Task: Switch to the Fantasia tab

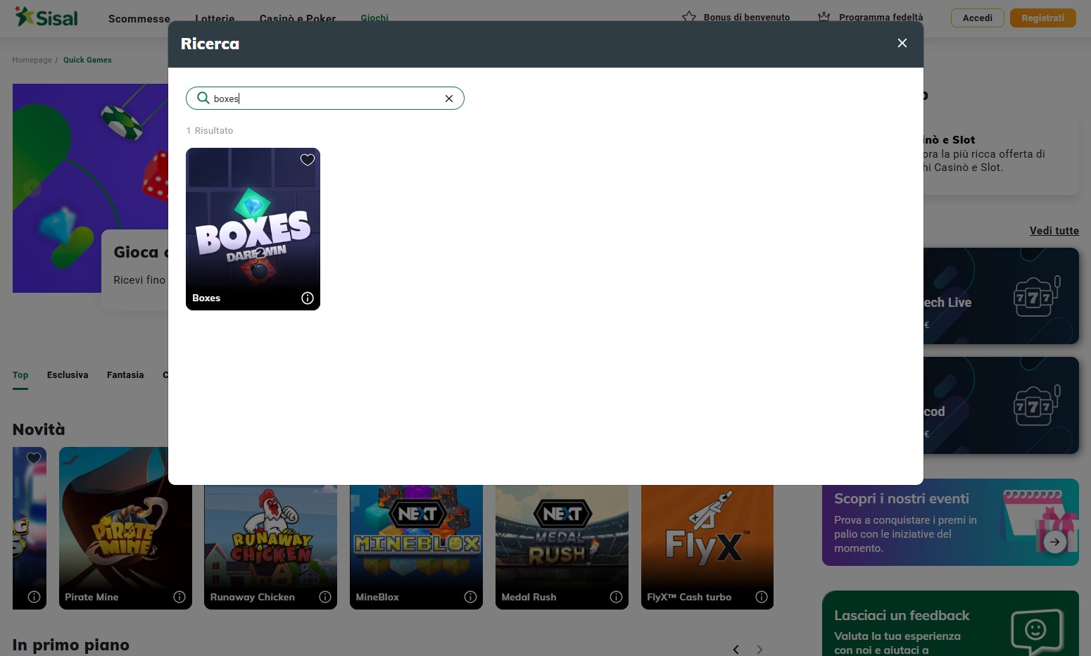Action: pos(125,375)
